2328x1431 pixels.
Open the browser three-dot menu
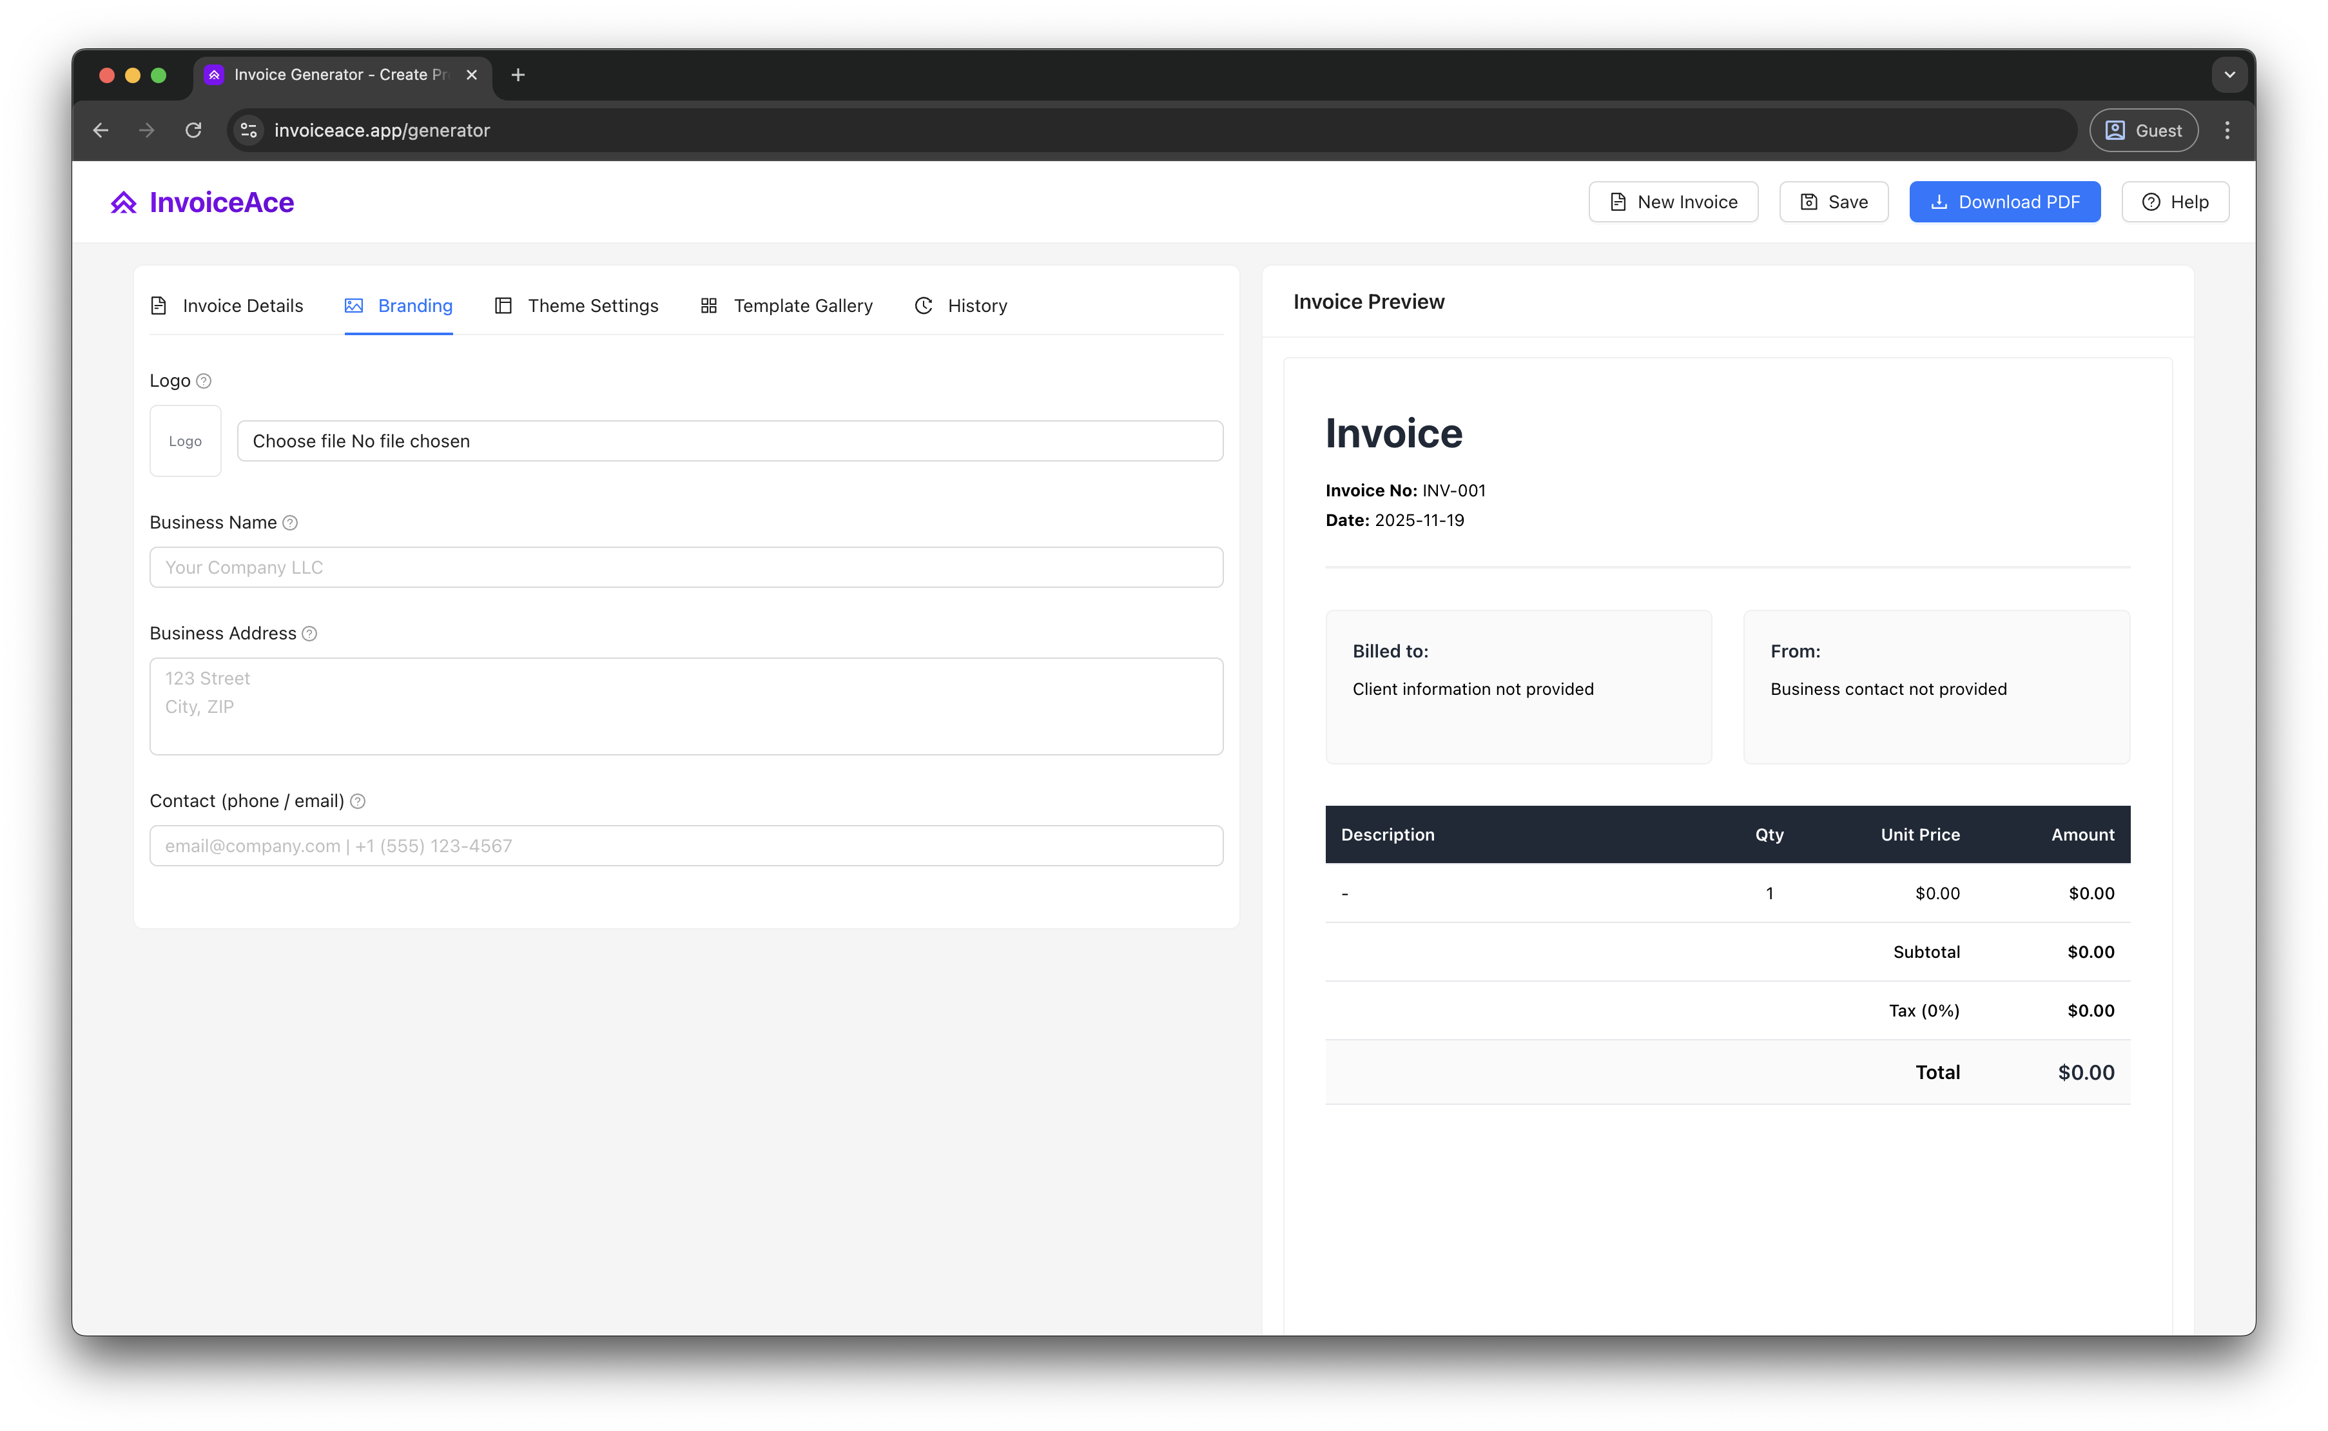point(2227,130)
